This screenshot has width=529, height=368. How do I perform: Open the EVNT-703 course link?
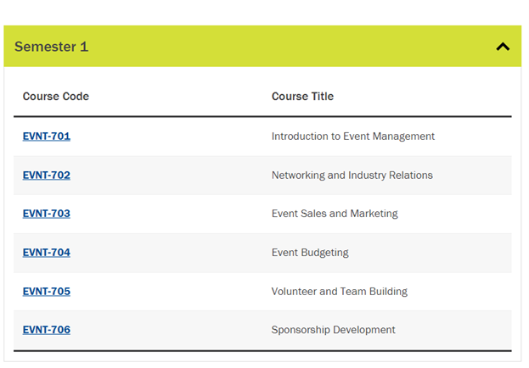click(x=47, y=214)
